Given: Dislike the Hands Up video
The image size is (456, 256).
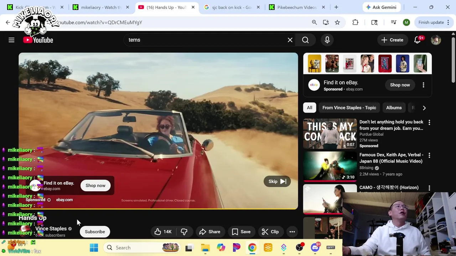Looking at the screenshot, I should pyautogui.click(x=184, y=232).
